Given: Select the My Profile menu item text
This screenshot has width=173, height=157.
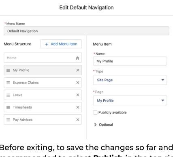Looking at the screenshot, I should click(x=21, y=70).
